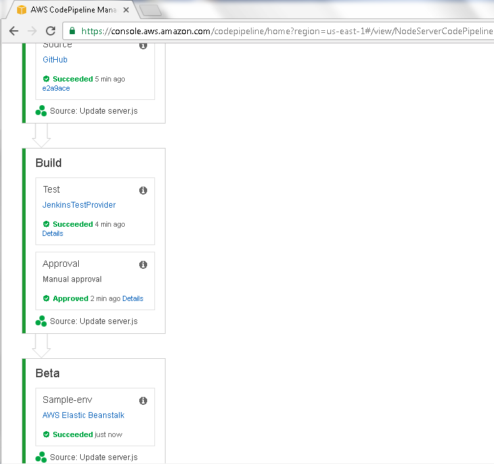Viewport: 494px width, 464px height.
Task: Click the browser forward arrow
Action: [32, 31]
